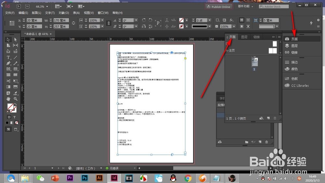Image resolution: width=325 pixels, height=183 pixels.
Task: Select the Rectangle Frame tool
Action: (x=8, y=69)
